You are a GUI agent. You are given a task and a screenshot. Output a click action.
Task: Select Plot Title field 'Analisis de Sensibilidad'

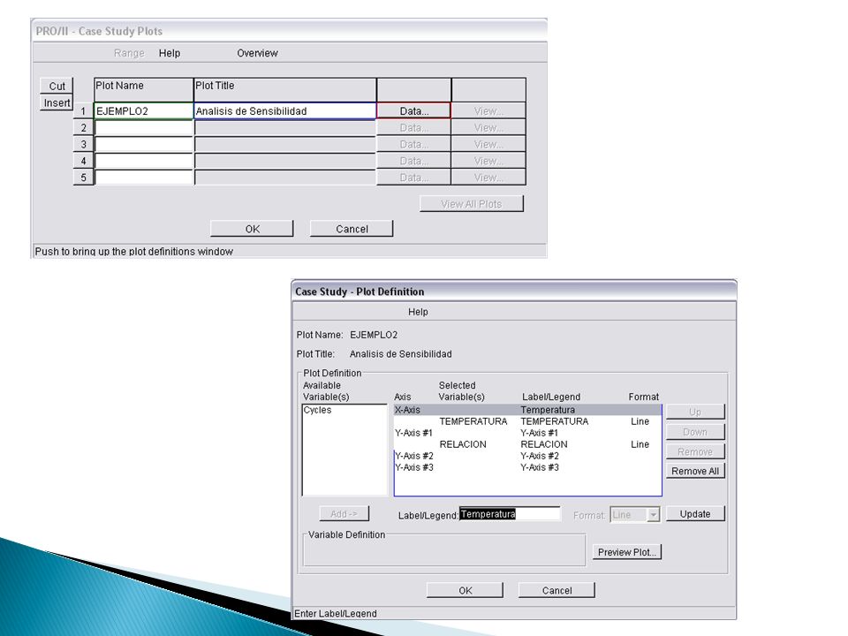click(x=285, y=111)
